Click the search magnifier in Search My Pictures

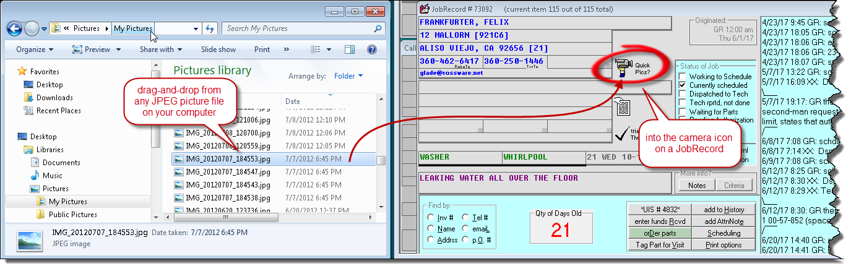tap(378, 28)
